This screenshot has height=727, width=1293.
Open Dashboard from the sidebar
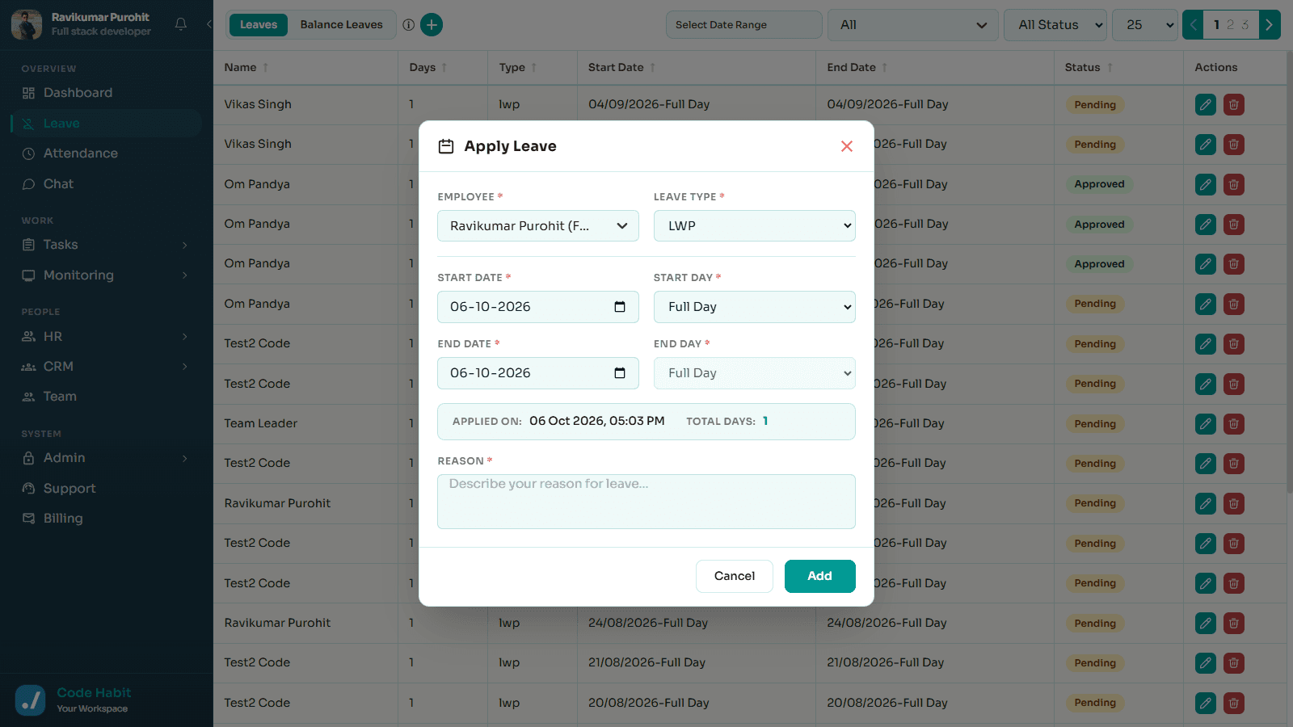[106, 93]
